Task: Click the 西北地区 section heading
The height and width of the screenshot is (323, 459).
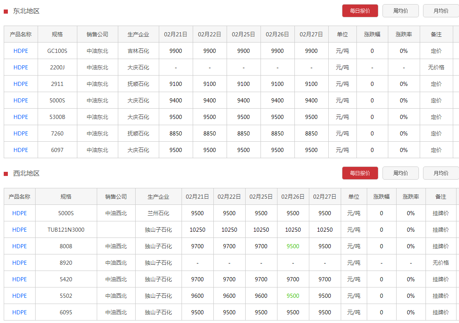Action: pyautogui.click(x=26, y=173)
